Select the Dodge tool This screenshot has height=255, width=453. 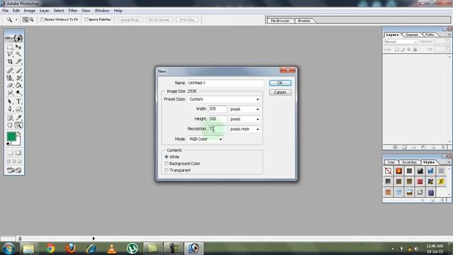tap(18, 93)
